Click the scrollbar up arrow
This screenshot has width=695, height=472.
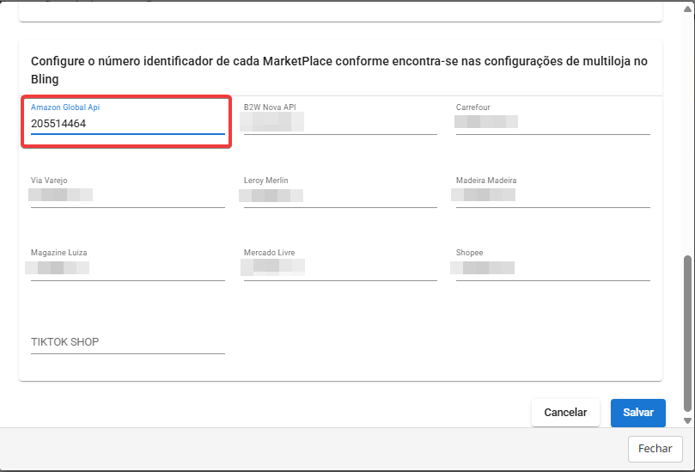click(687, 9)
